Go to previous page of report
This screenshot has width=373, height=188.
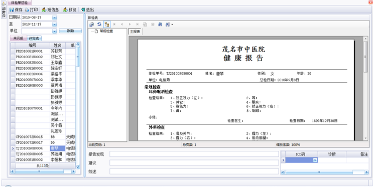pos(122,24)
